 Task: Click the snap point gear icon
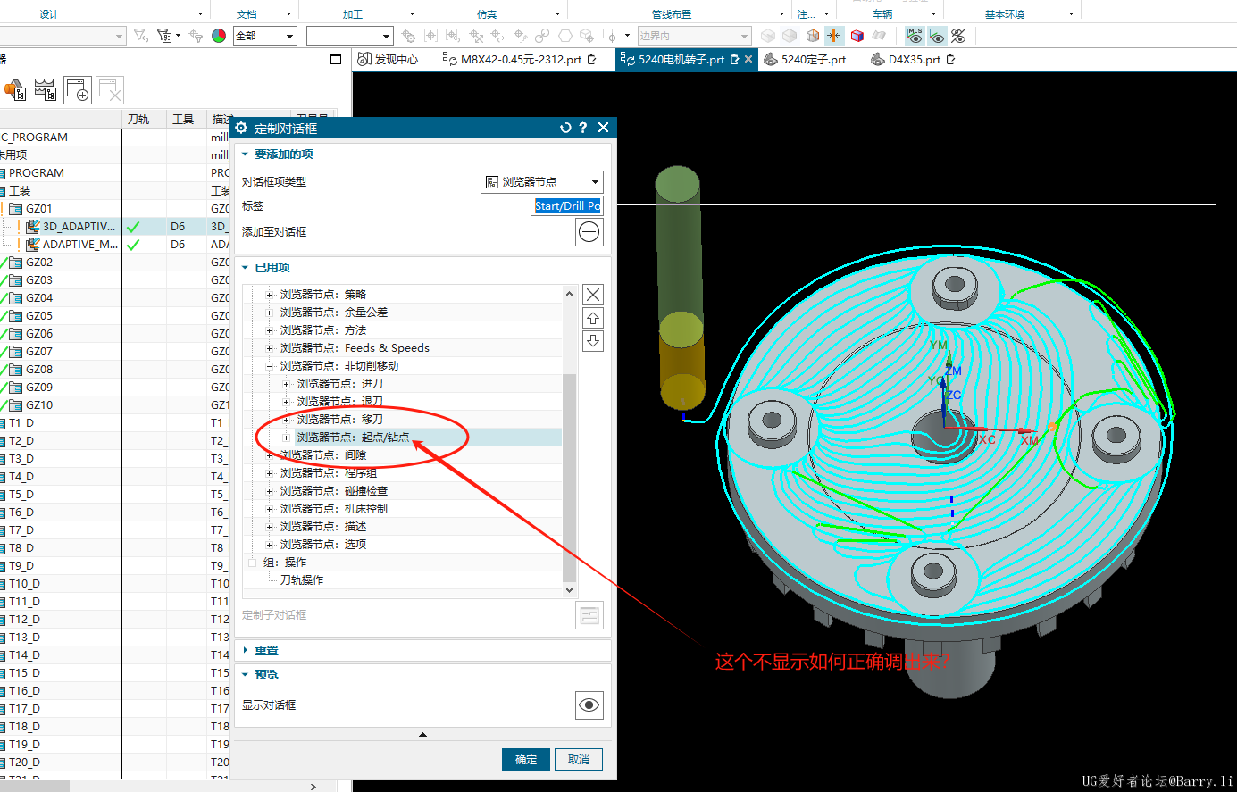click(x=408, y=36)
